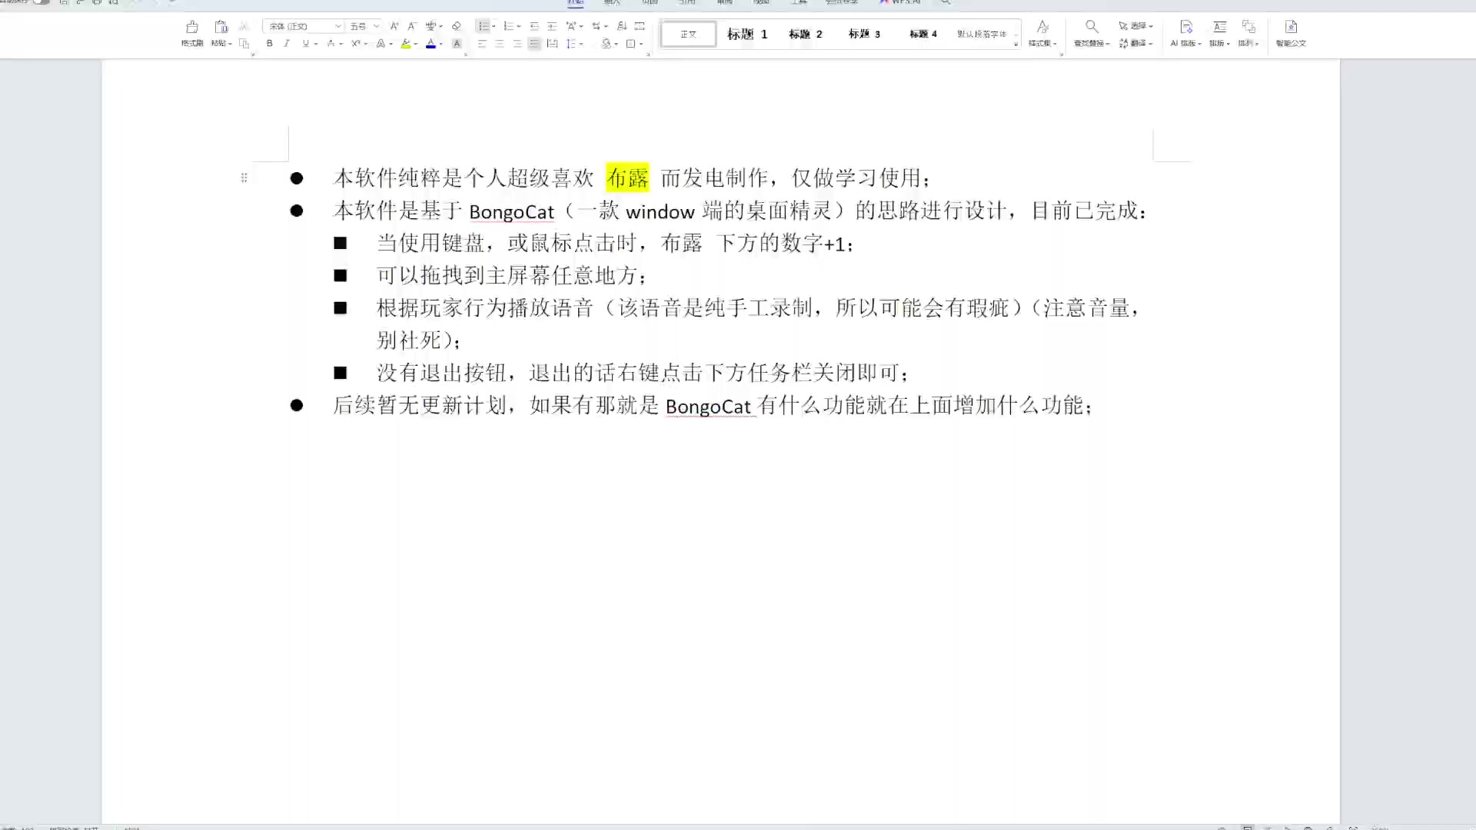The height and width of the screenshot is (830, 1476).
Task: Align paragraph left
Action: [482, 44]
